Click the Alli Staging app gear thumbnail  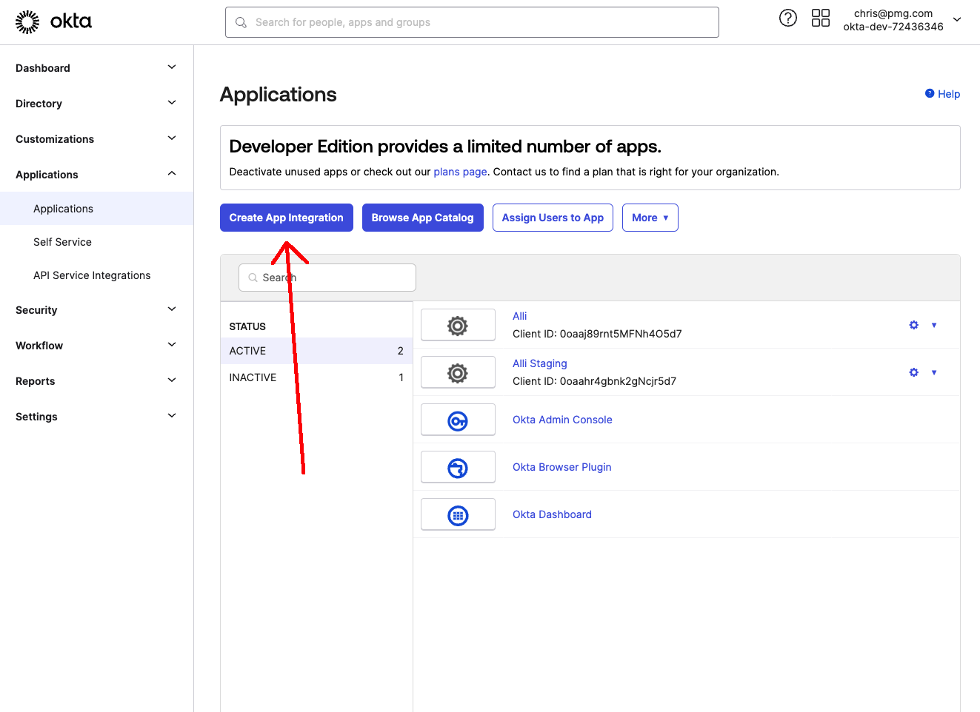coord(458,373)
